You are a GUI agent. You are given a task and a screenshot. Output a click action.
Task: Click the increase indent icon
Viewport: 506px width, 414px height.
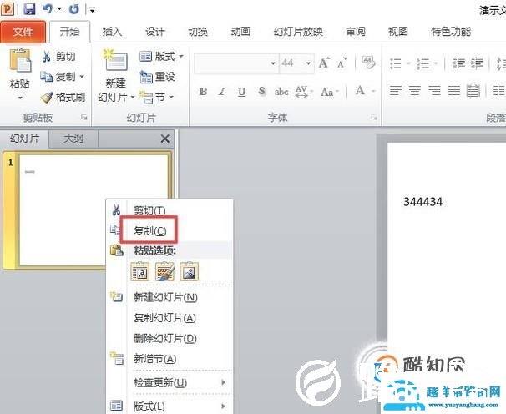point(477,63)
